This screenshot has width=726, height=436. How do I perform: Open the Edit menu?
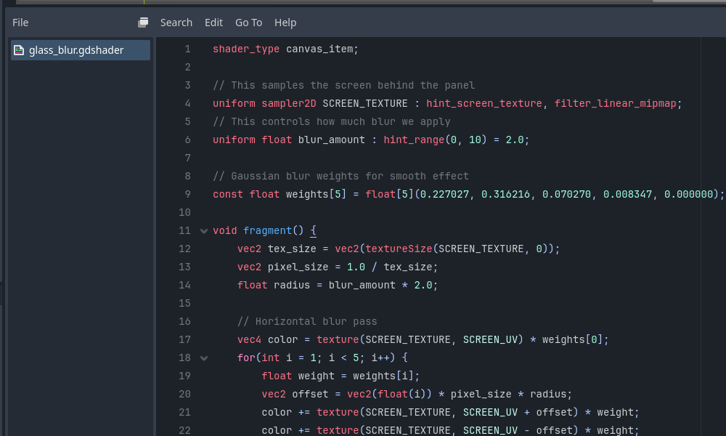213,23
